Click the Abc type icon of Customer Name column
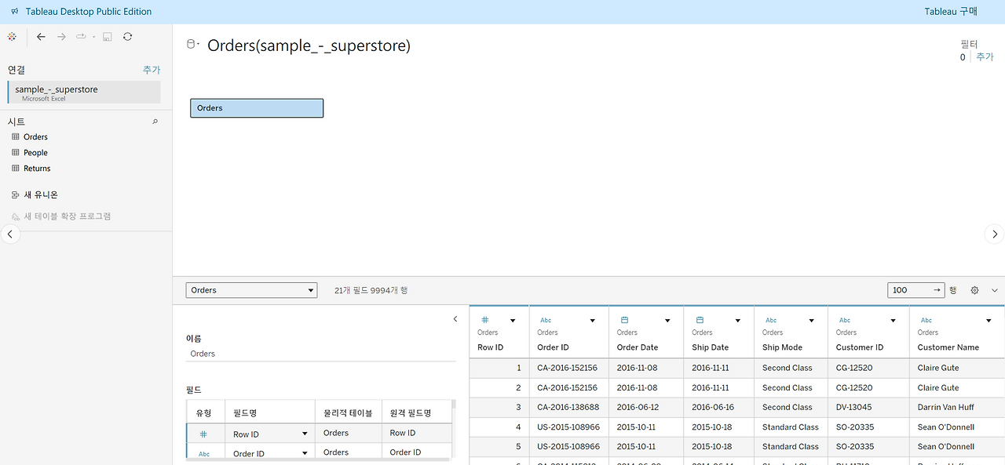 click(926, 320)
